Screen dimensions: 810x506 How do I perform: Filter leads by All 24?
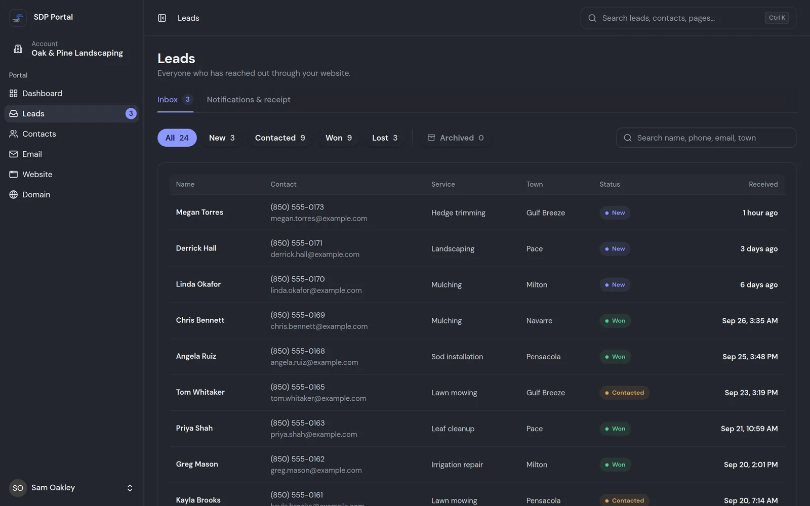coord(177,138)
